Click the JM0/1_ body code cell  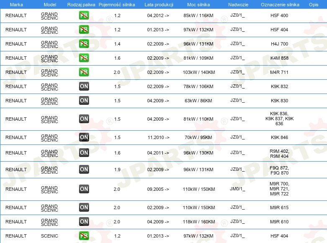point(238,189)
